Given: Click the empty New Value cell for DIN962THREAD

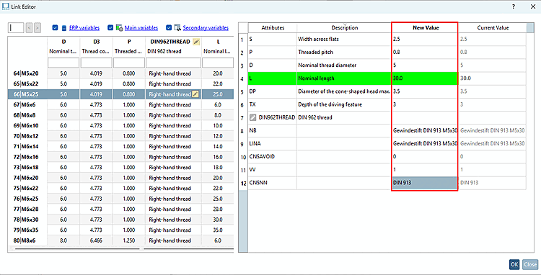Looking at the screenshot, I should pos(425,118).
